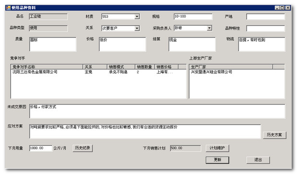The height and width of the screenshot is (174, 297).
Task: Click the 销售价格 column header
Action: click(166, 67)
